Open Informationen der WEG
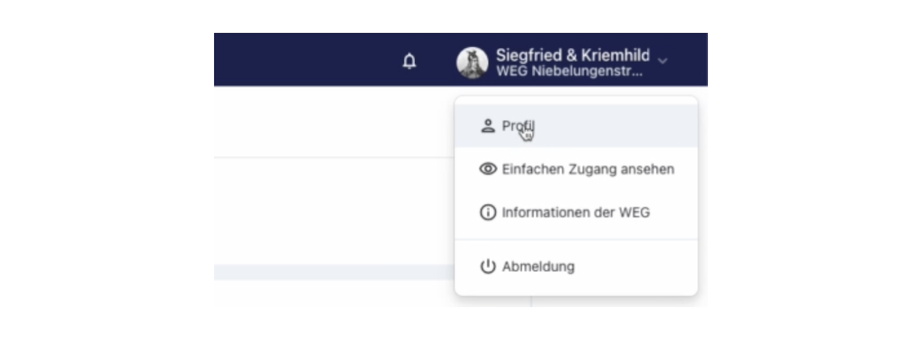Image resolution: width=922 pixels, height=340 pixels. (x=576, y=212)
